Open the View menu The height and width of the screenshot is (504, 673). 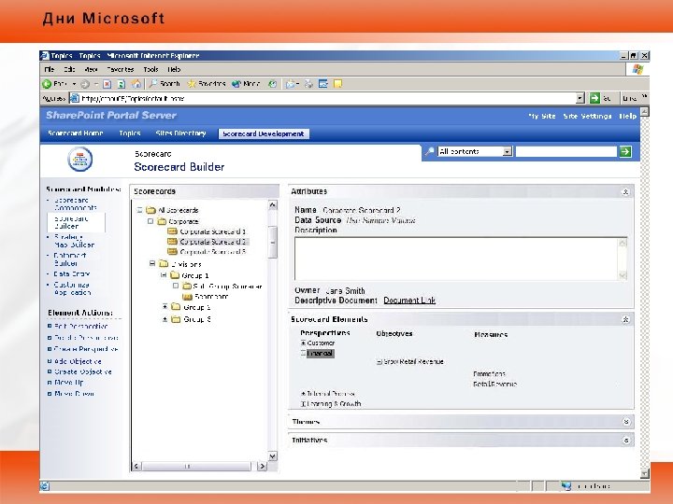tap(91, 69)
